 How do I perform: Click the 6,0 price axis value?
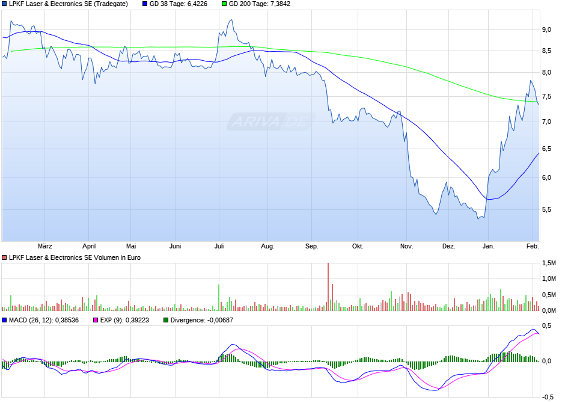tap(546, 177)
